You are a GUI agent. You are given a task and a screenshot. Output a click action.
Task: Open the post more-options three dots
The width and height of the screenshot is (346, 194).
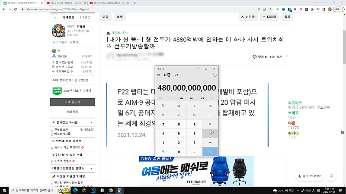tap(286, 57)
